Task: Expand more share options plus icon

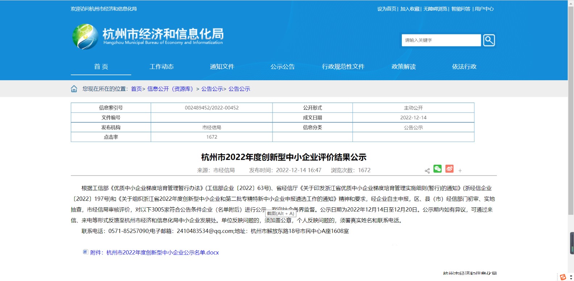Action: point(460,170)
